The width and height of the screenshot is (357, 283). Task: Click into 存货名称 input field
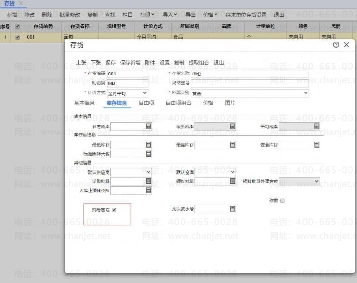point(250,74)
